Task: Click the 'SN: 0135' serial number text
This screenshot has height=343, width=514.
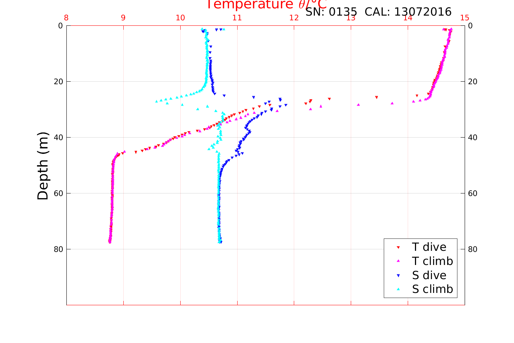Action: pyautogui.click(x=331, y=12)
